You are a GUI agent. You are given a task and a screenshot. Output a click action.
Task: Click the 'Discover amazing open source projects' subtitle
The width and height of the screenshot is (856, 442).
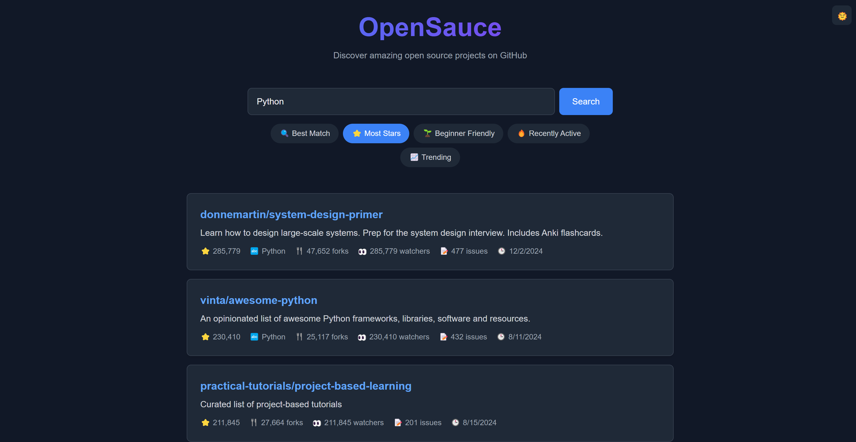coord(430,55)
